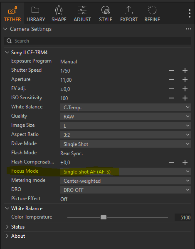
Task: Open the Tether tab camera icon
Action: pyautogui.click(x=12, y=10)
